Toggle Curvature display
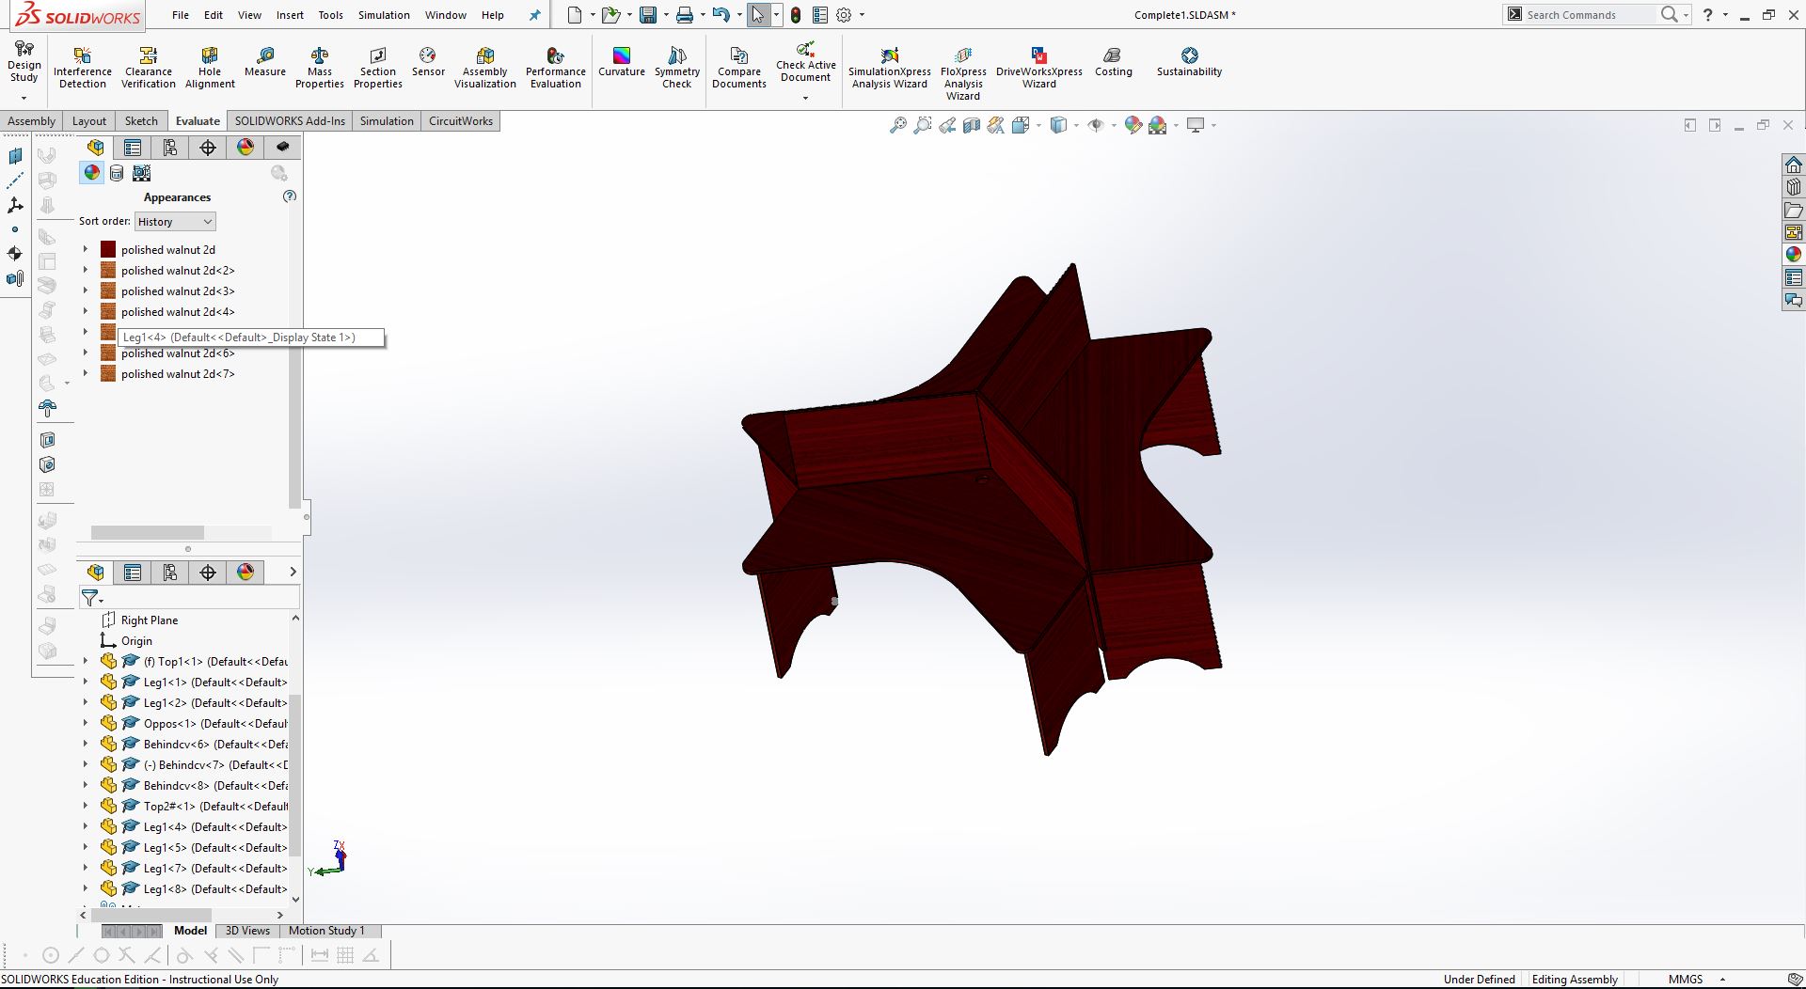Viewport: 1806px width, 989px height. (x=622, y=62)
